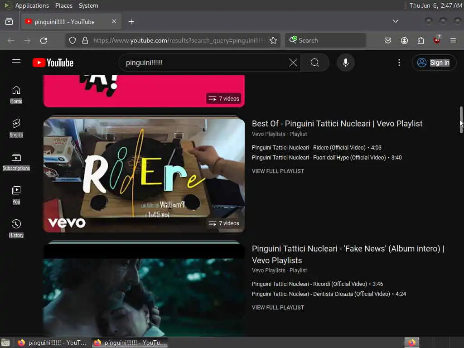The width and height of the screenshot is (464, 348).
Task: Open YouTube settings three-dot menu
Action: coord(399,63)
